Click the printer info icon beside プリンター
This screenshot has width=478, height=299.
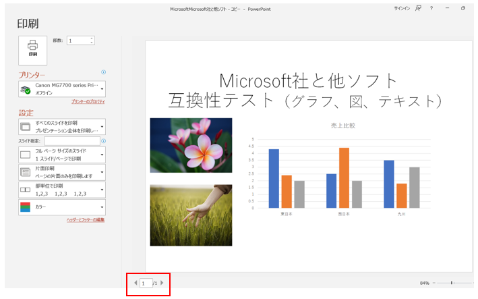click(103, 72)
